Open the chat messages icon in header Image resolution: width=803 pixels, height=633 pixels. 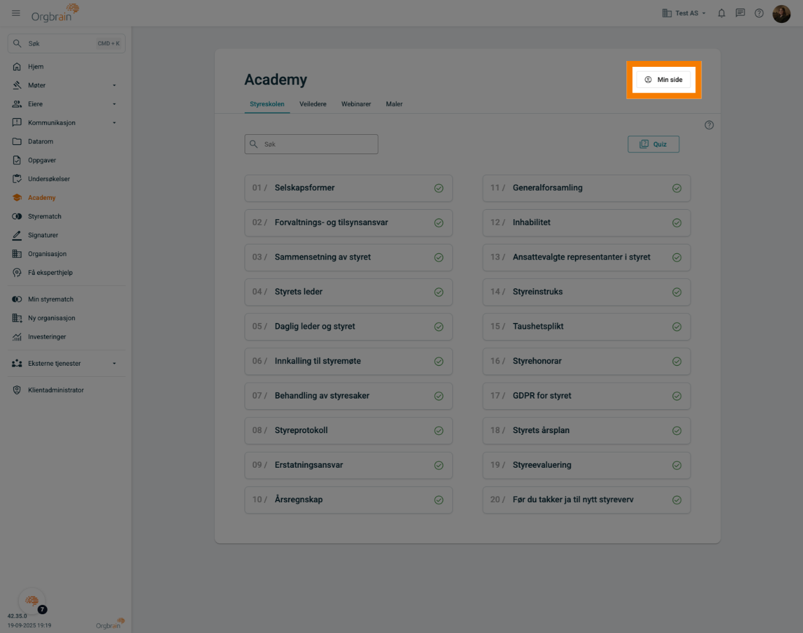click(x=740, y=13)
